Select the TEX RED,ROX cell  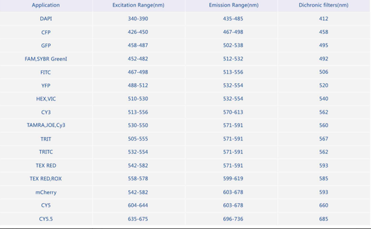[x=46, y=179]
